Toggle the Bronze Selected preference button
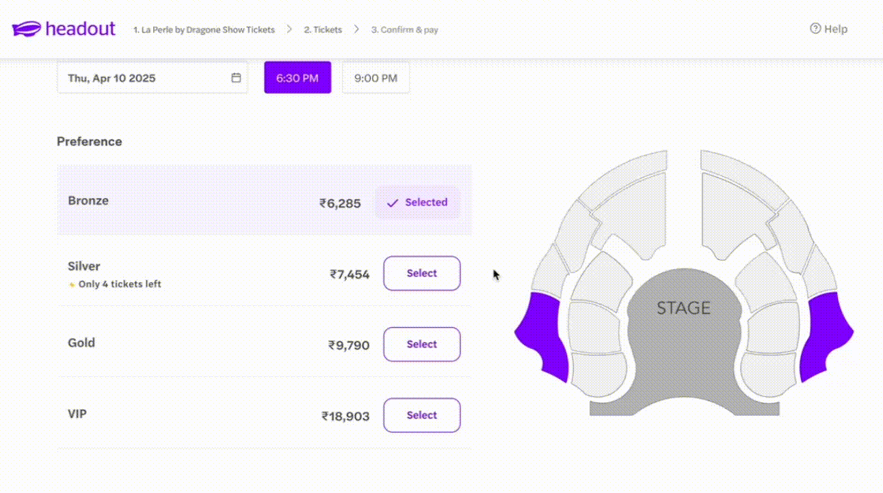 click(x=417, y=203)
